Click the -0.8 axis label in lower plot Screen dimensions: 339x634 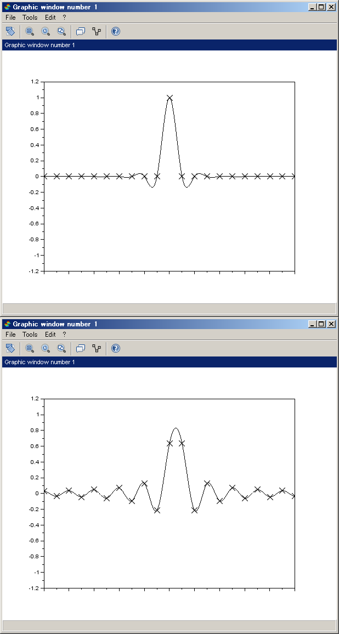pyautogui.click(x=33, y=556)
